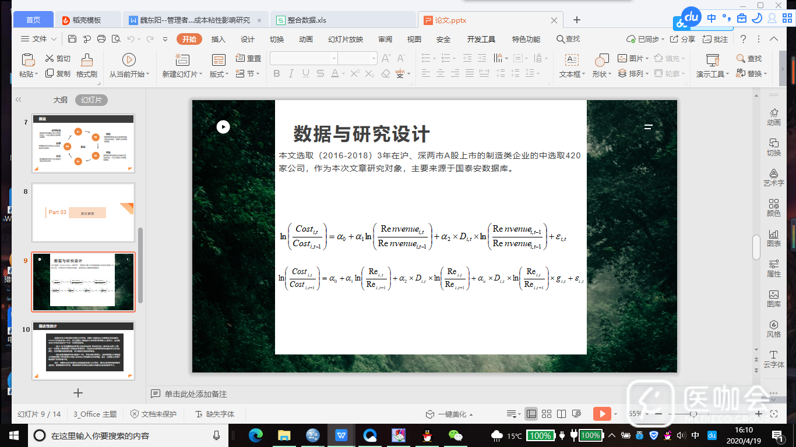Screen dimensions: 796x447
Task: Click the Save icon in quick access toolbar
Action: click(x=72, y=39)
